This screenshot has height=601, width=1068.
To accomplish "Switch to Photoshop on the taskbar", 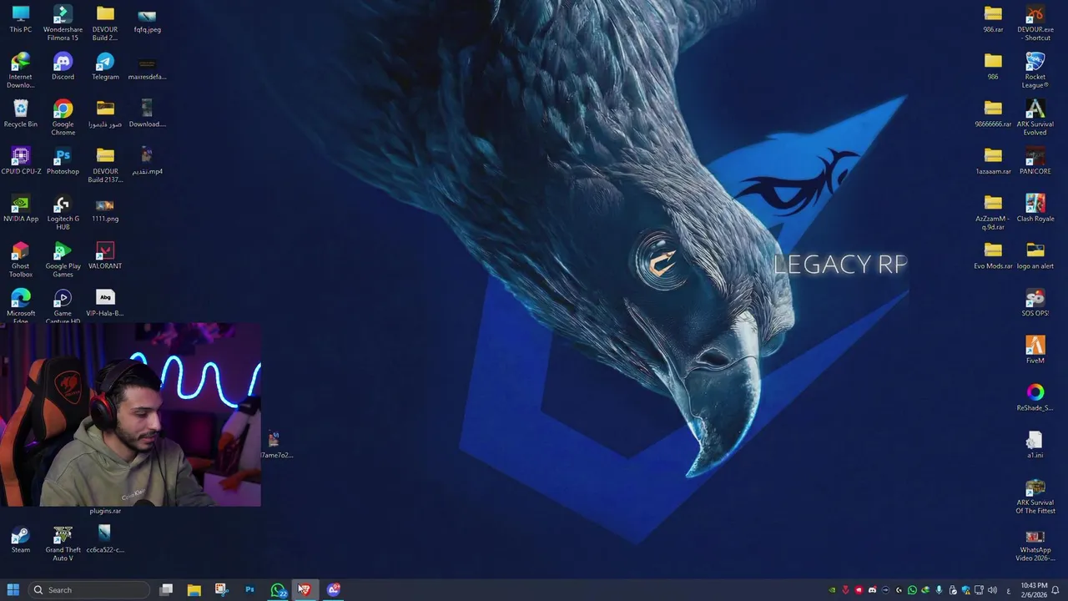I will click(249, 590).
